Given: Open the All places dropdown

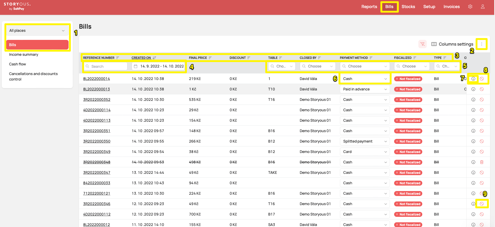Looking at the screenshot, I should (x=37, y=30).
